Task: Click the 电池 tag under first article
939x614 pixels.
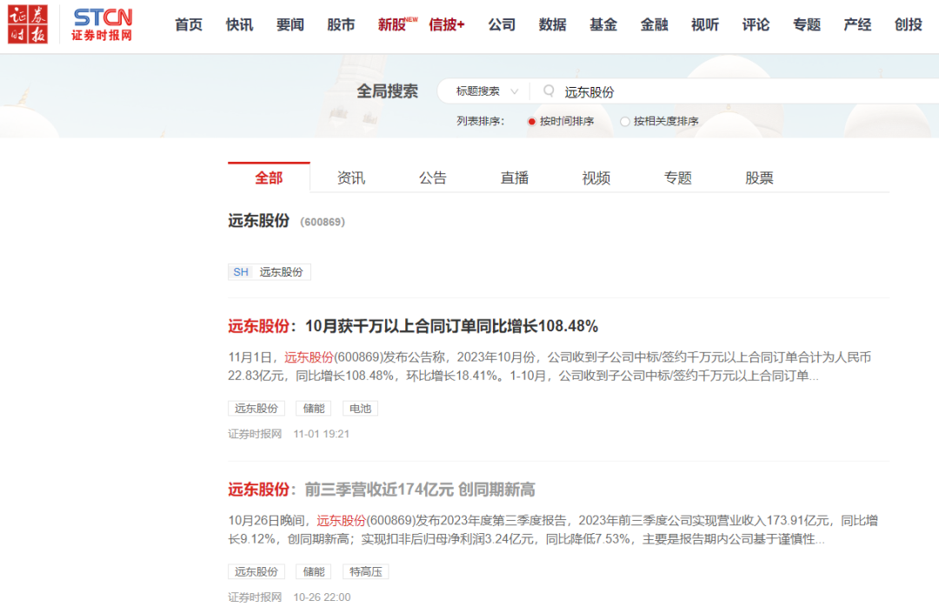Action: click(x=360, y=408)
